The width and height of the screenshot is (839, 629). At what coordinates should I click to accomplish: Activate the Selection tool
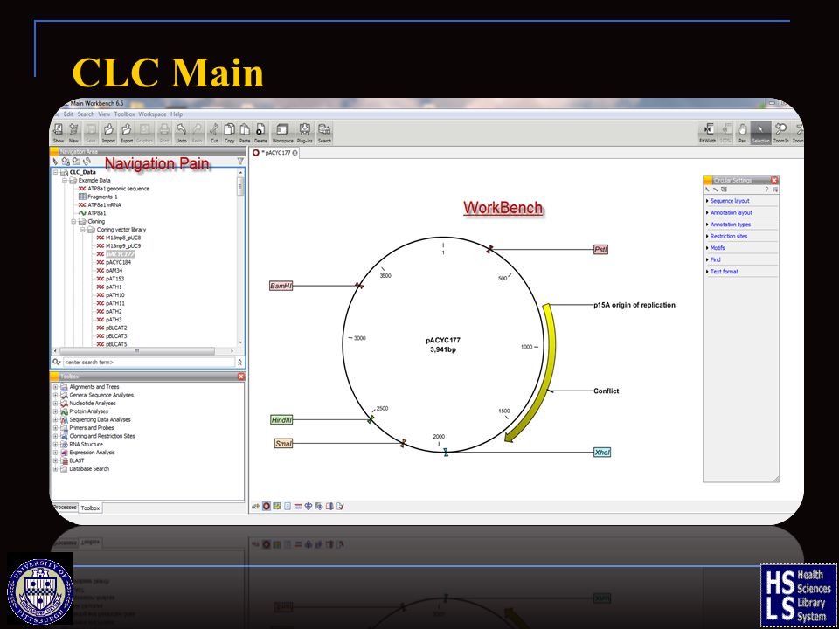760,132
